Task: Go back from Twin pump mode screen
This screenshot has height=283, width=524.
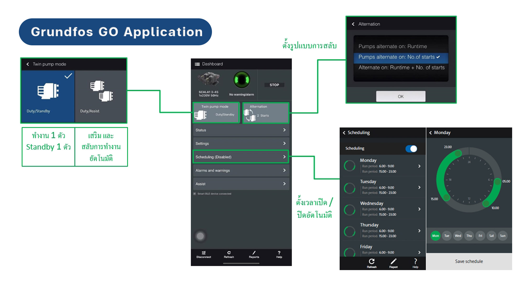Action: 28,64
